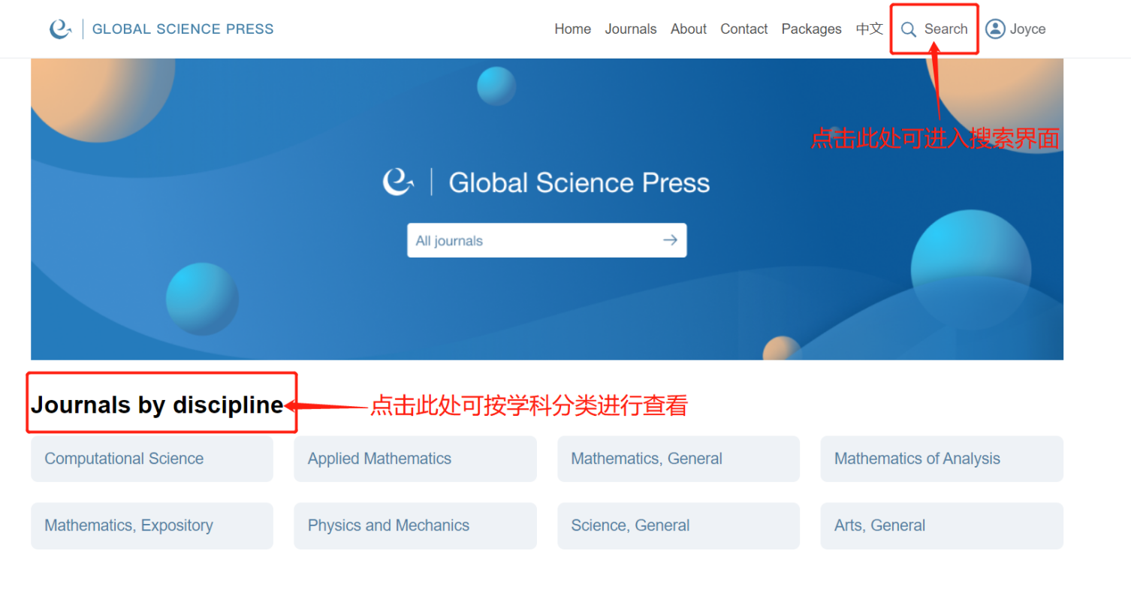Click the white logo in the blue banner
This screenshot has width=1131, height=599.
[x=398, y=182]
